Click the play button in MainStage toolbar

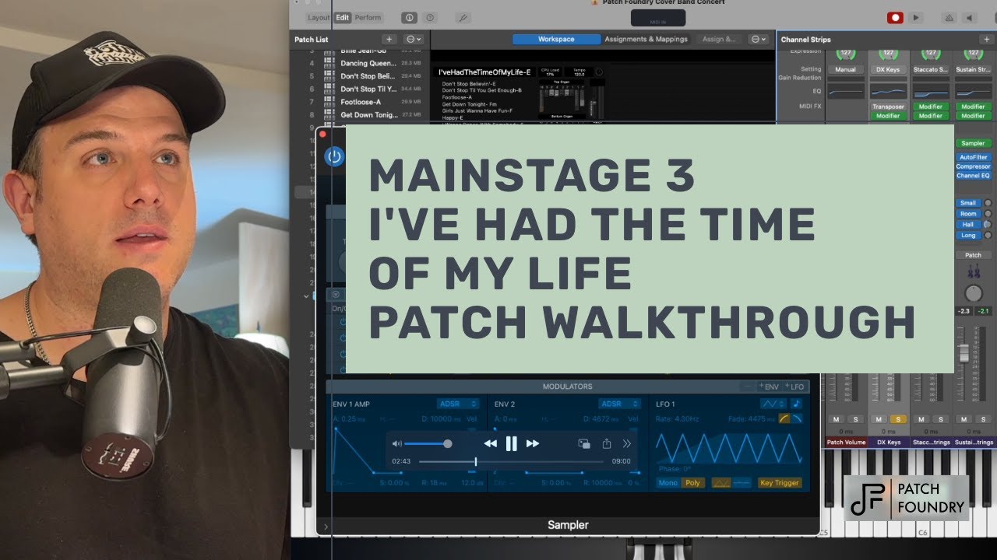(916, 17)
